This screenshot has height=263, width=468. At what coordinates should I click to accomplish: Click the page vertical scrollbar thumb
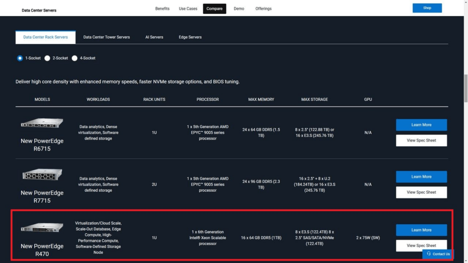point(466,89)
